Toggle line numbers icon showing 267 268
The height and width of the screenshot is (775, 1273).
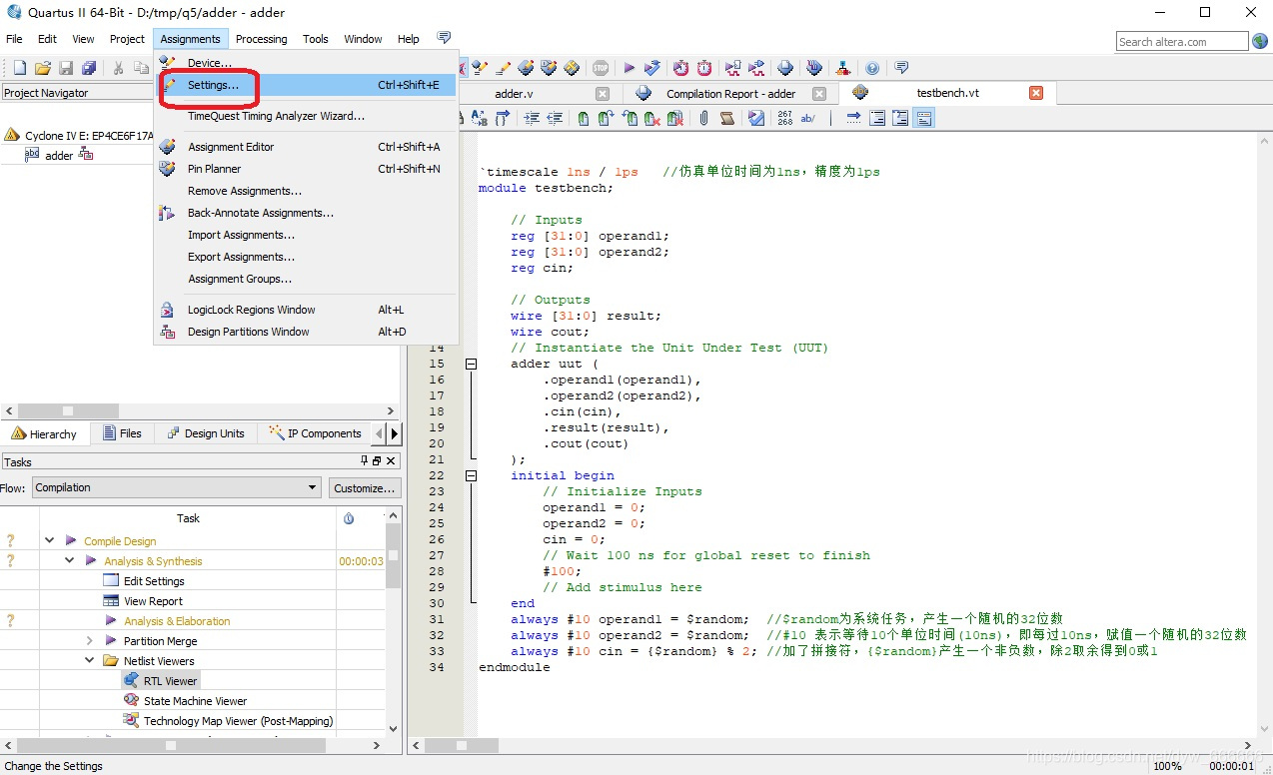tap(785, 118)
